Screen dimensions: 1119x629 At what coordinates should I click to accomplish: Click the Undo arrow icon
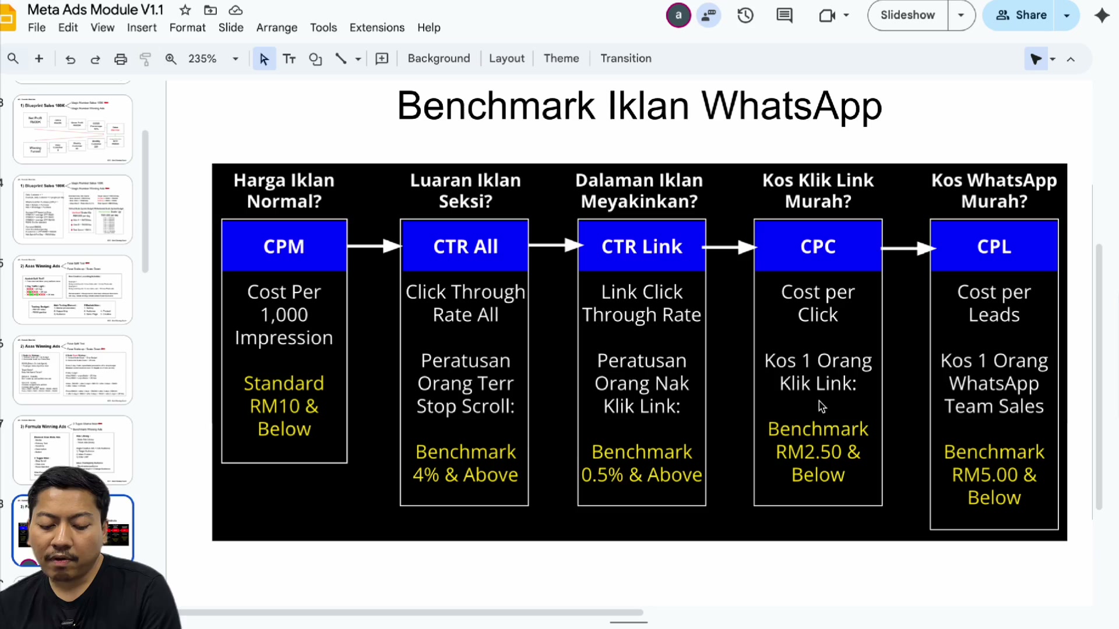[x=71, y=59]
